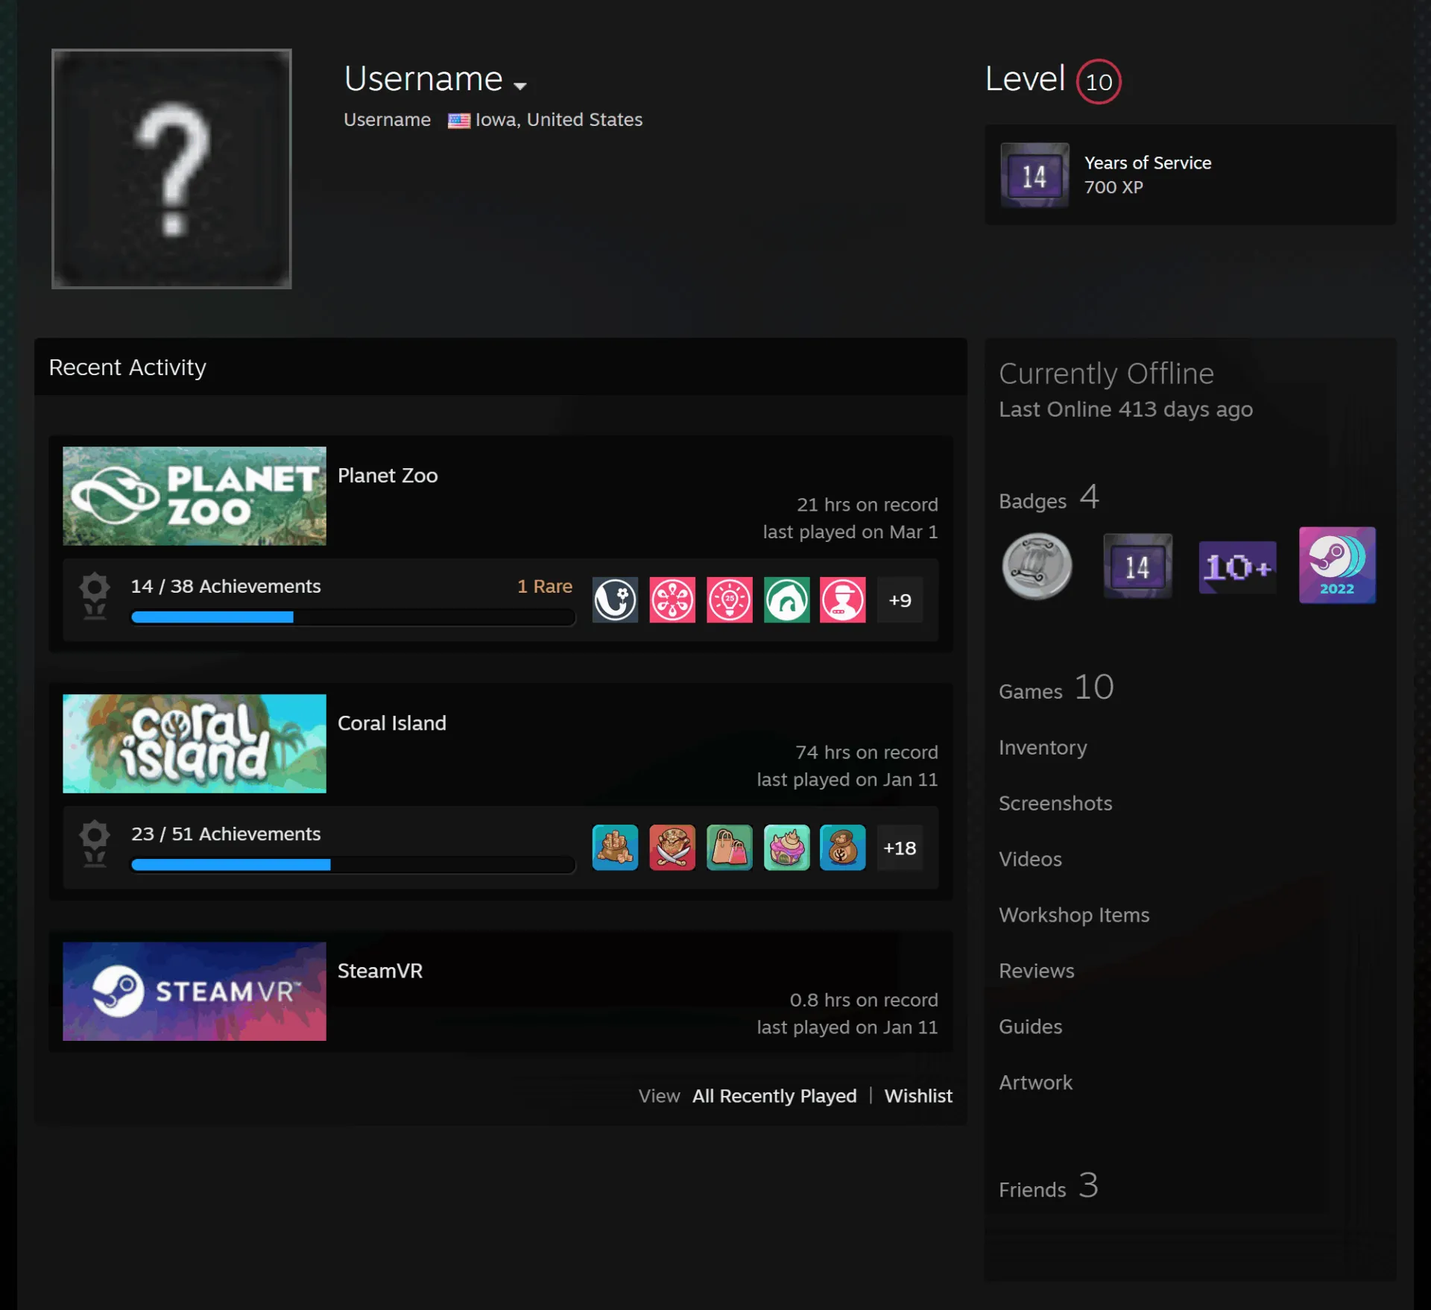Screen dimensions: 1431x1310
Task: Open the crossed-swords Coral Island achievement icon
Action: pyautogui.click(x=672, y=847)
